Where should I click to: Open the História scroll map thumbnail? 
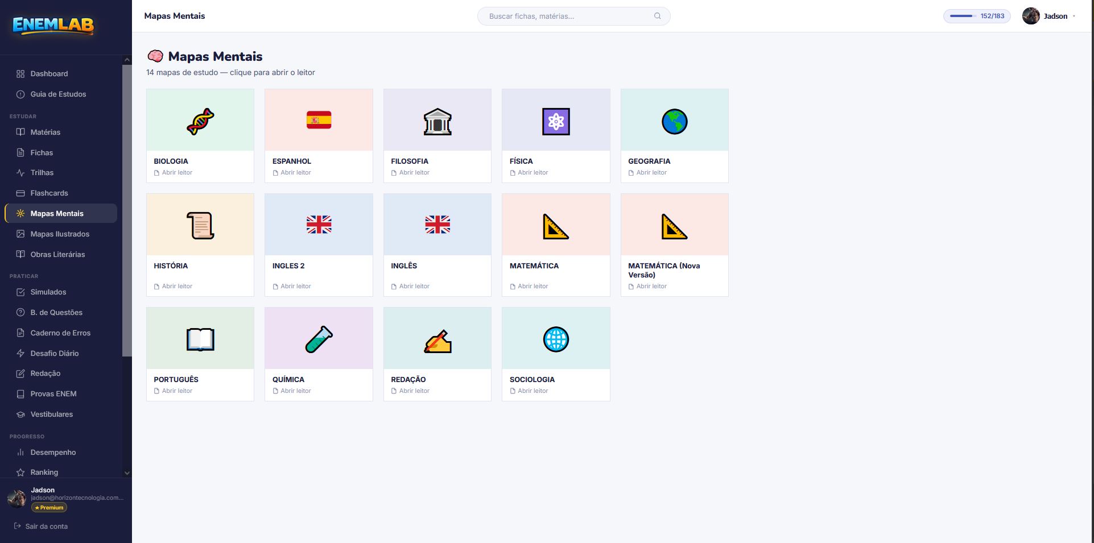click(200, 225)
